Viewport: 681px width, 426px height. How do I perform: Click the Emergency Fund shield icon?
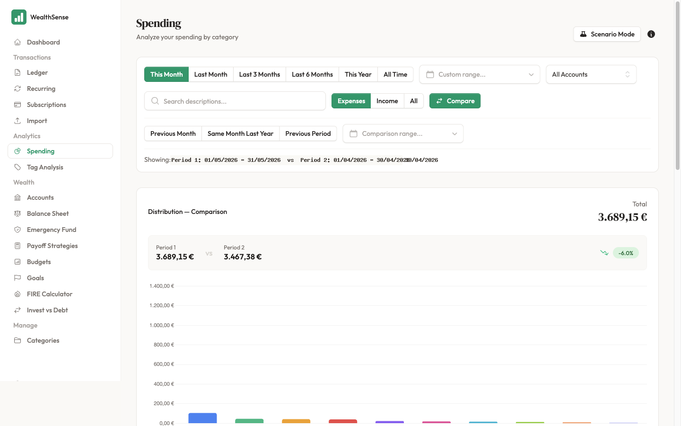tap(17, 230)
